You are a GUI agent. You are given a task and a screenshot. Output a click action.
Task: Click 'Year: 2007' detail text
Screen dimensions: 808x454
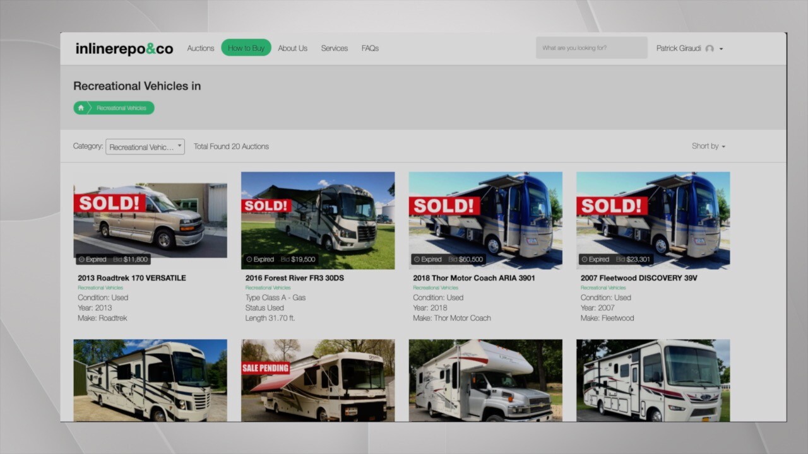[x=598, y=308]
